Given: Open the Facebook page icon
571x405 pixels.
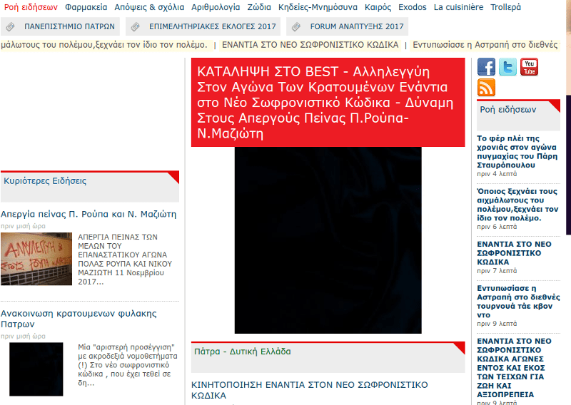Looking at the screenshot, I should click(x=486, y=67).
